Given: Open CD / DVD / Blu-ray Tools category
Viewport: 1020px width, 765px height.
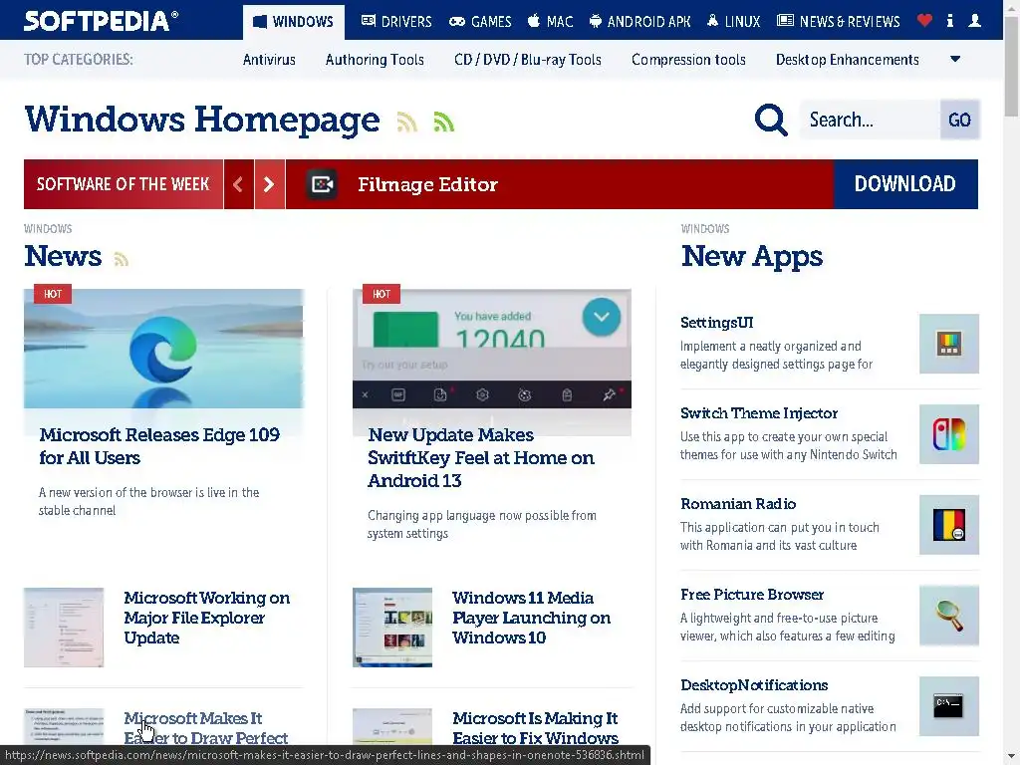Looking at the screenshot, I should tap(528, 60).
